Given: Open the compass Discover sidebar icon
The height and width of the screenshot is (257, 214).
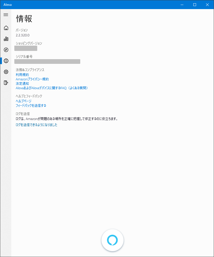Looking at the screenshot, I should point(6,50).
